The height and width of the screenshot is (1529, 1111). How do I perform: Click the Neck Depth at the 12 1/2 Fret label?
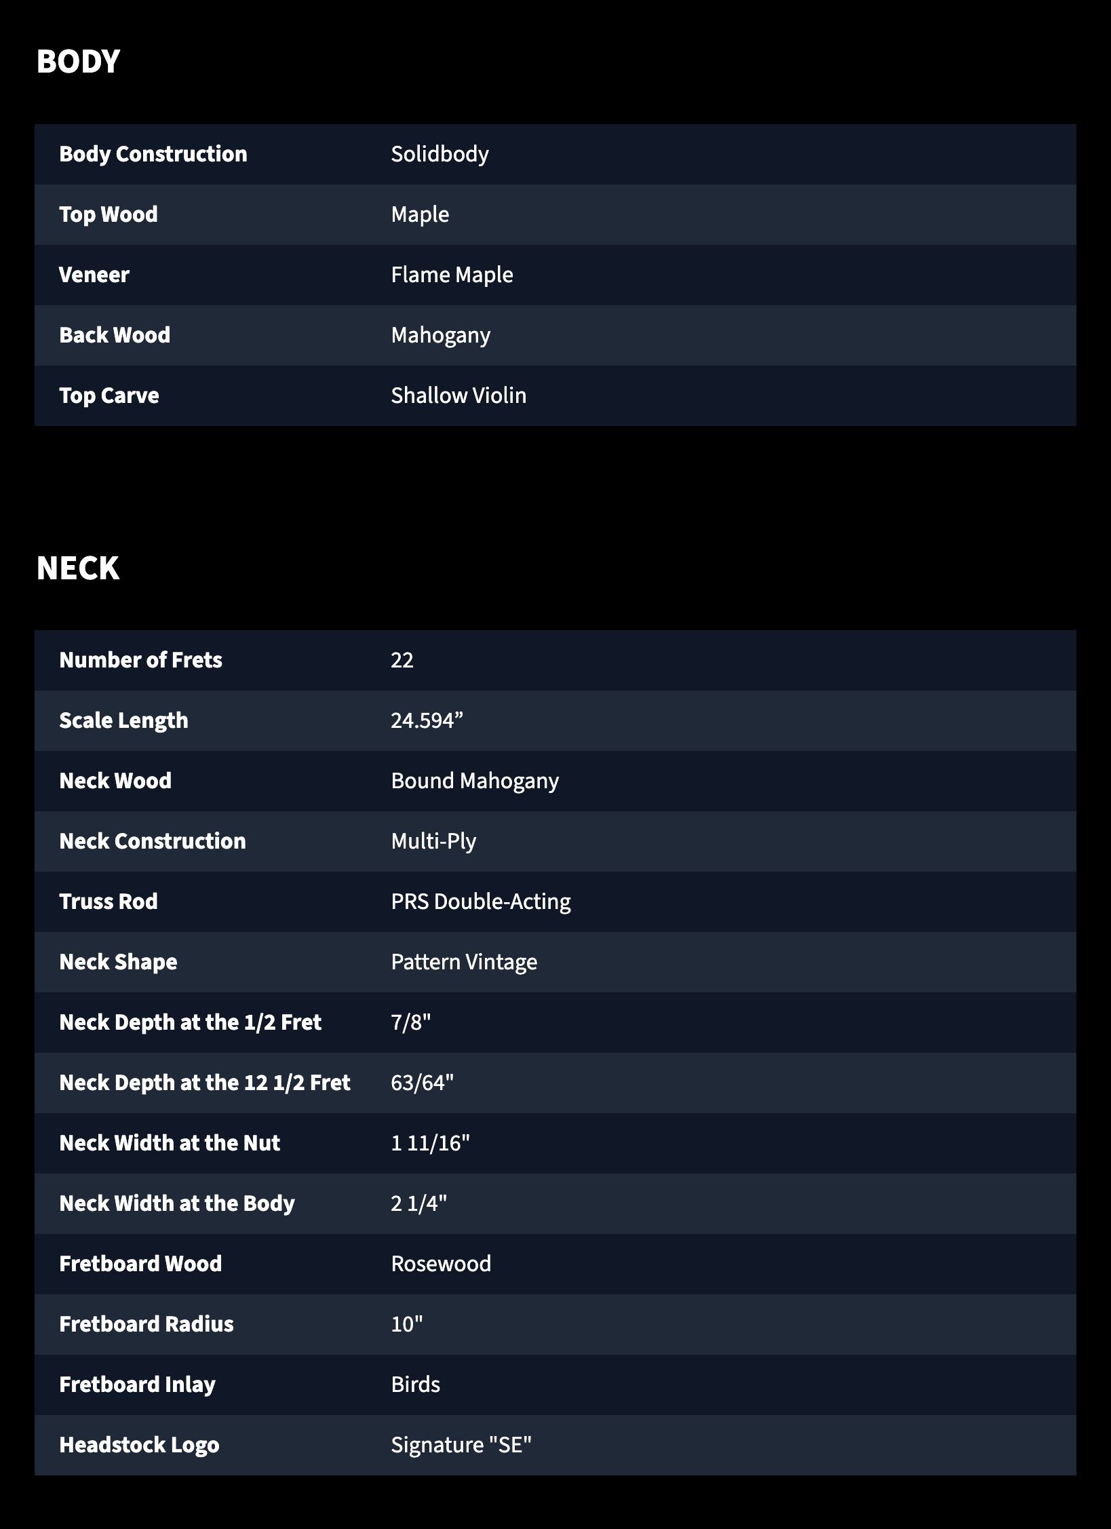[205, 1083]
